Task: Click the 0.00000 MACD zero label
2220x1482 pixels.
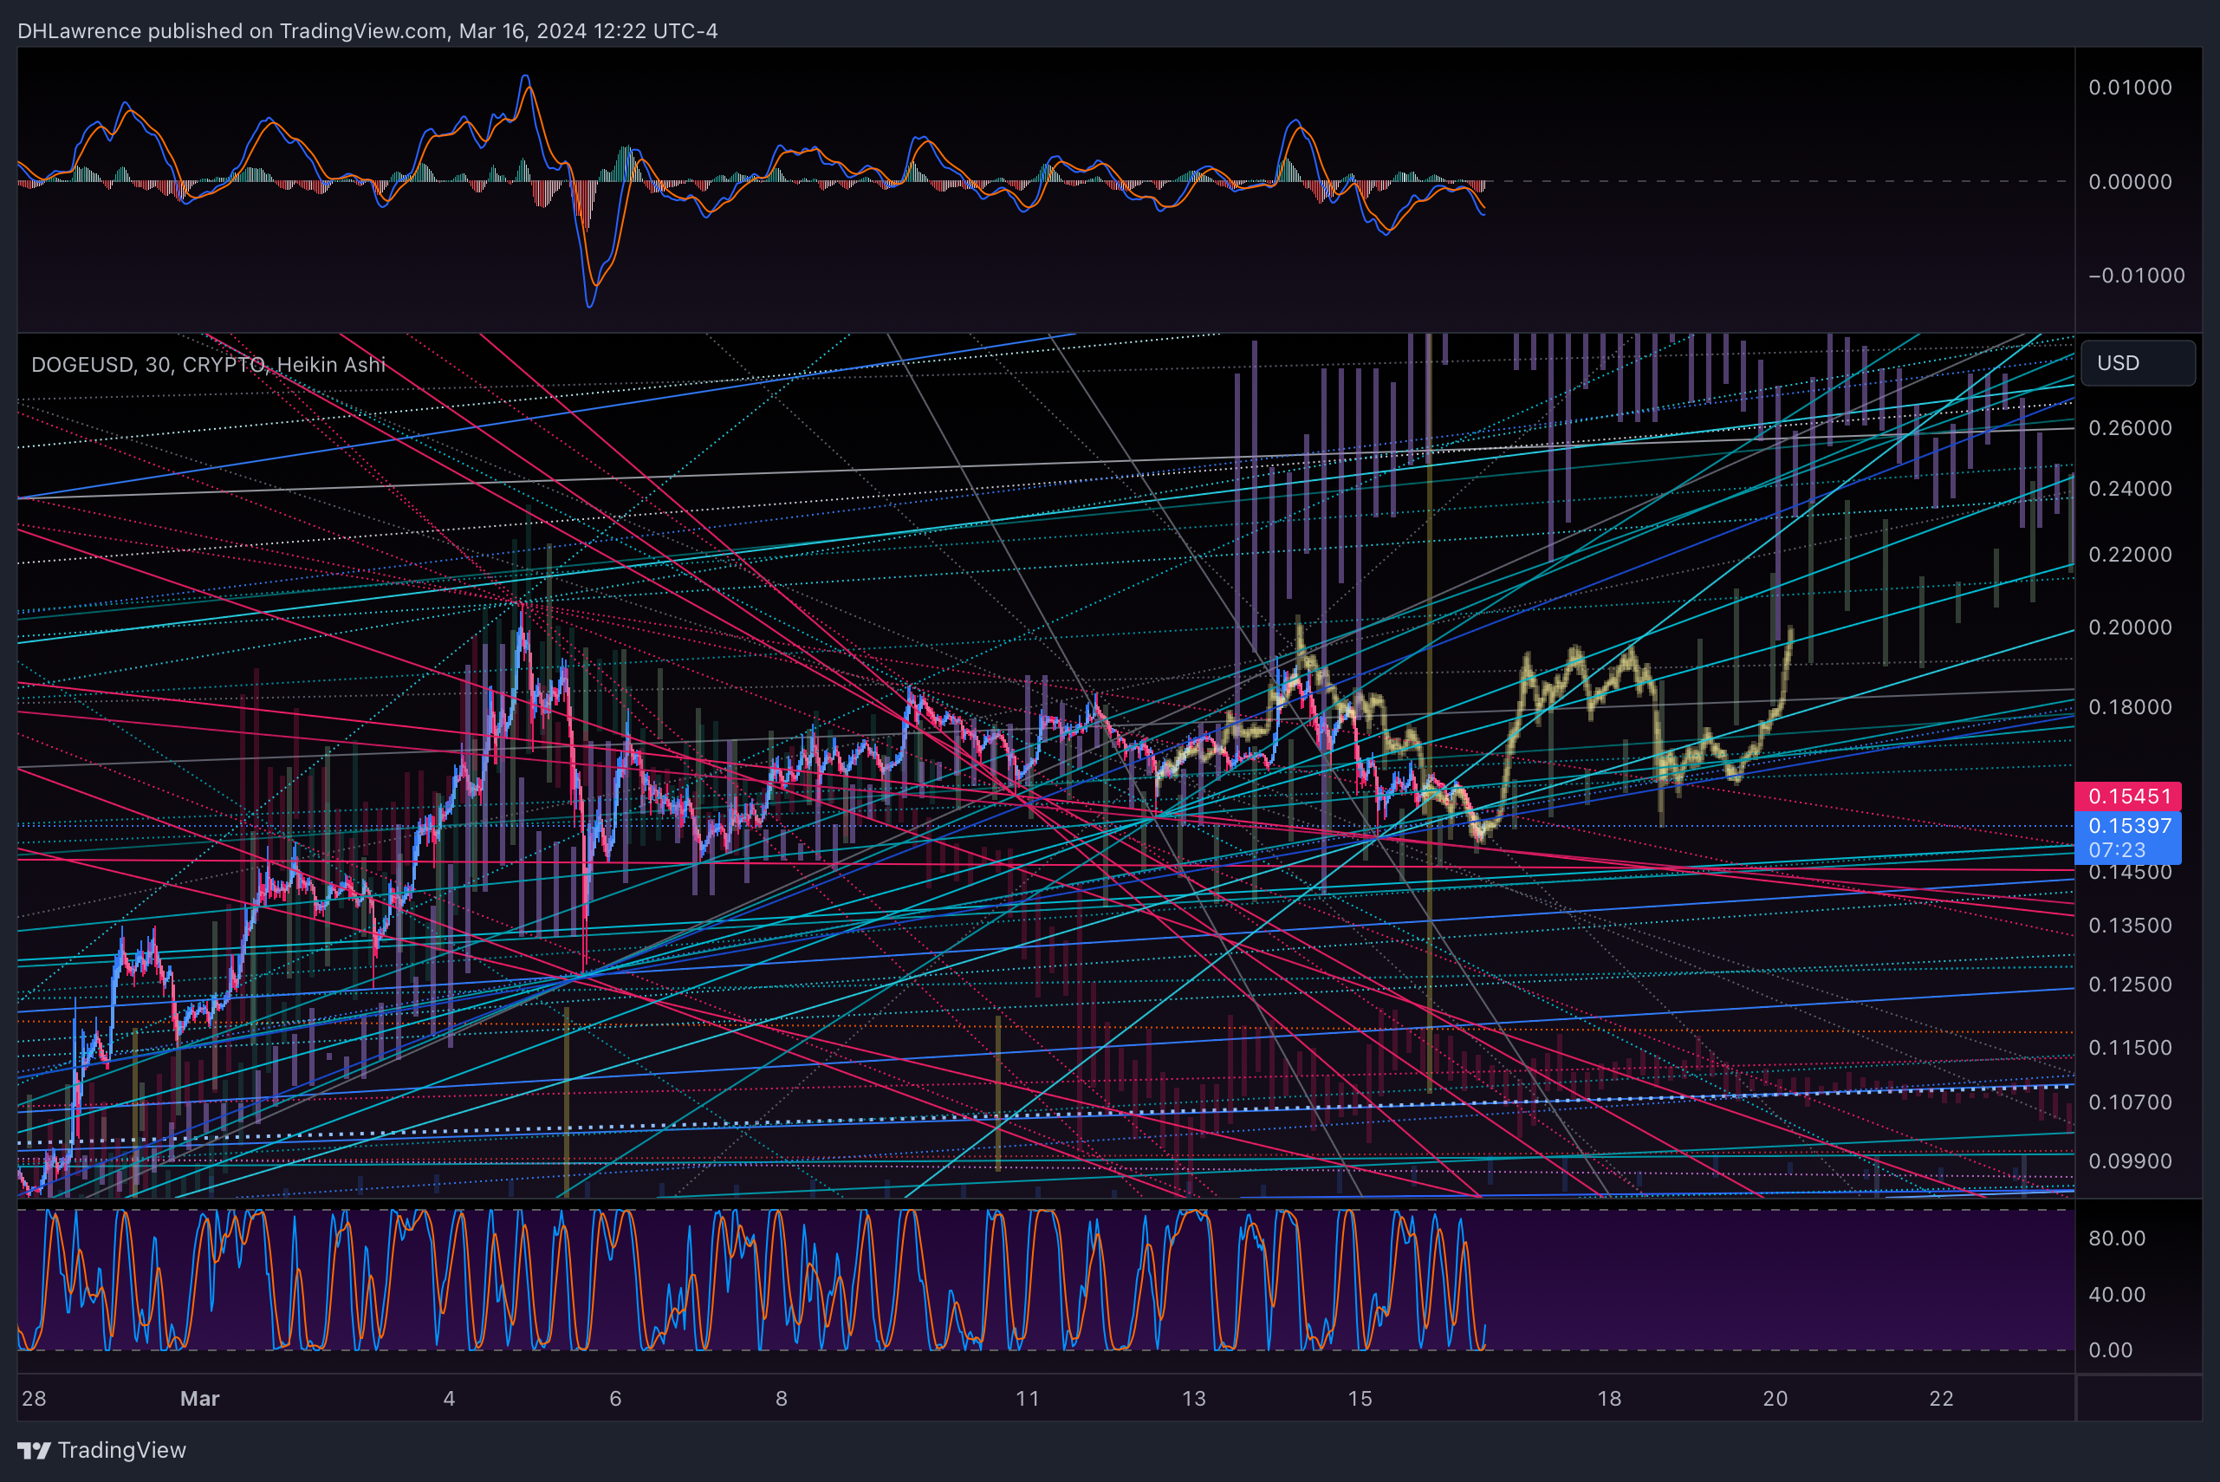Action: (2130, 182)
